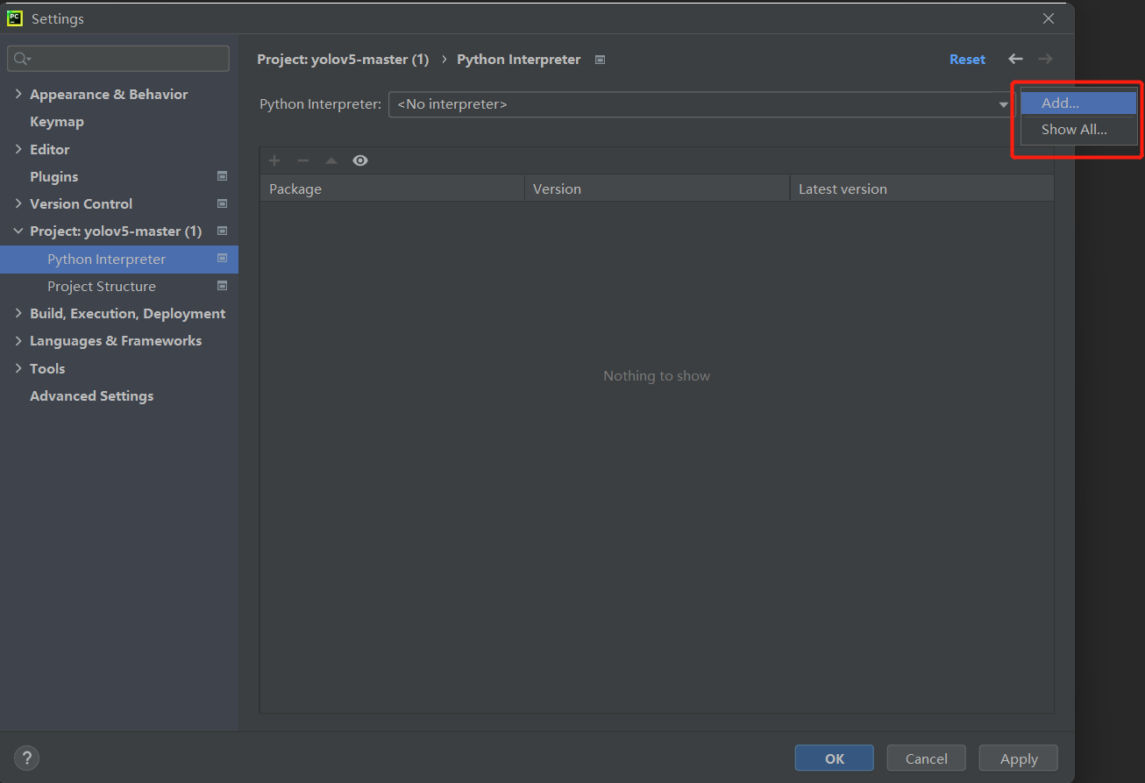The width and height of the screenshot is (1145, 783).
Task: Click the install package plus icon
Action: pyautogui.click(x=274, y=160)
